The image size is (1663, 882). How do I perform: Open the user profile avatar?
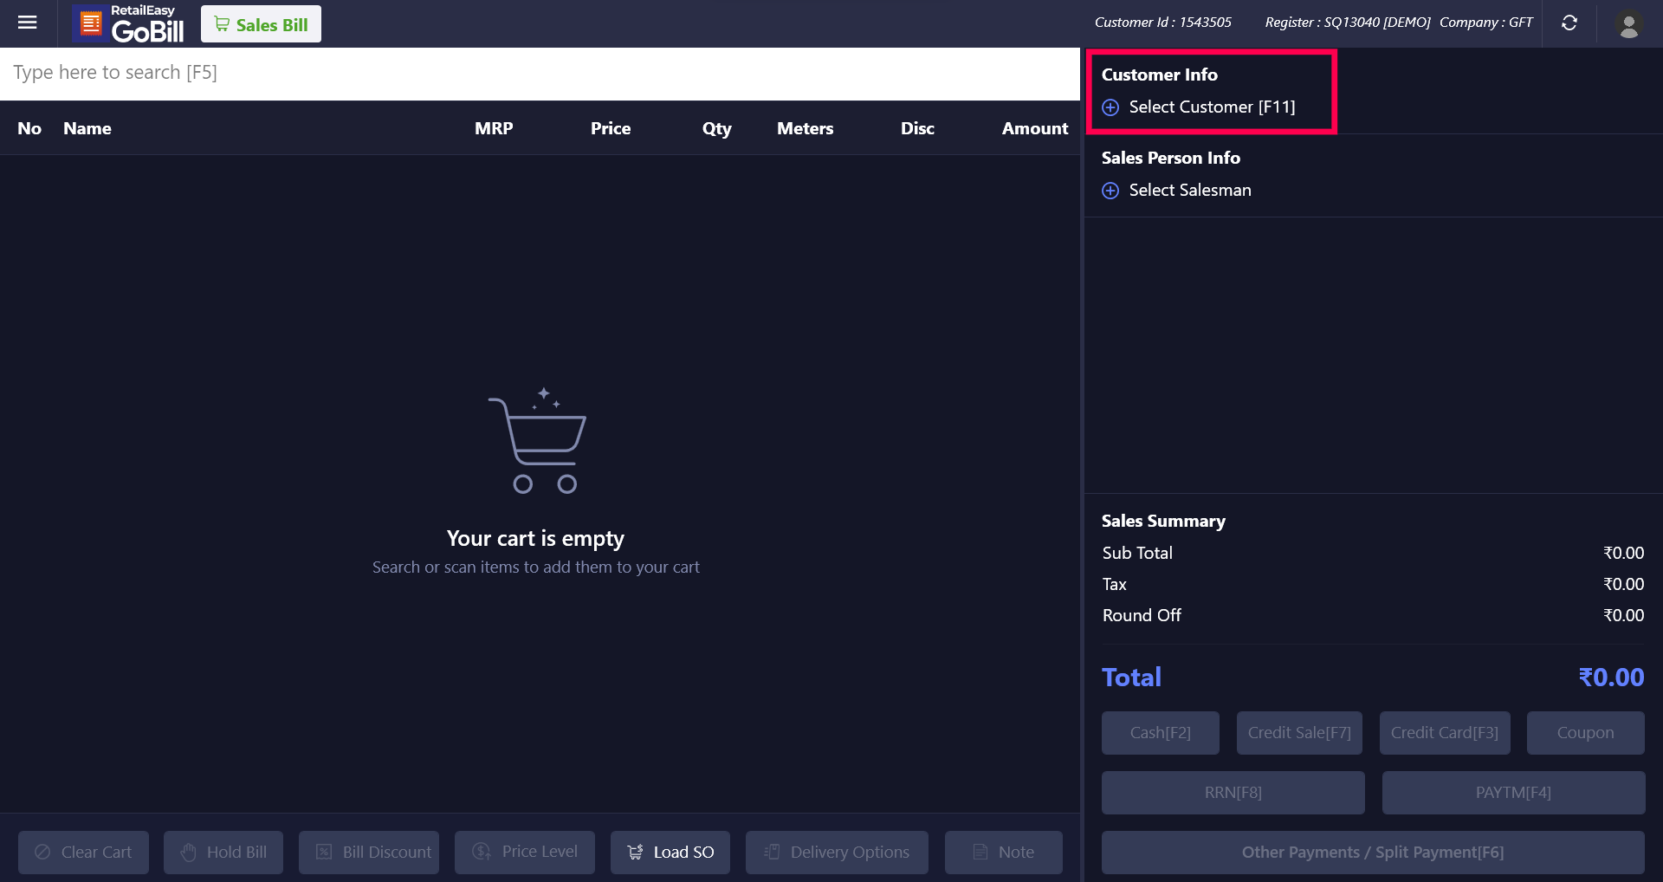tap(1628, 23)
